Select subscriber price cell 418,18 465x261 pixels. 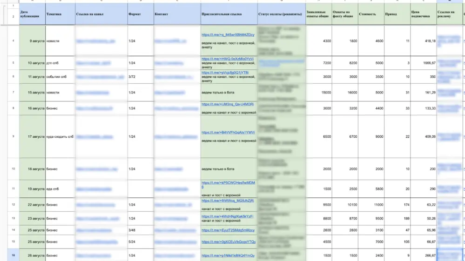pyautogui.click(x=424, y=41)
